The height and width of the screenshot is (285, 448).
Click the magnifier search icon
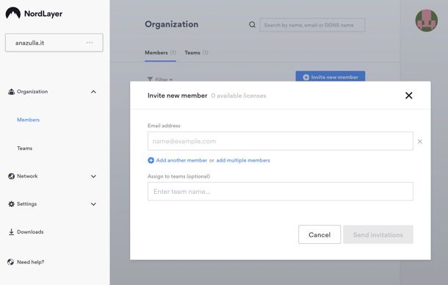(252, 24)
